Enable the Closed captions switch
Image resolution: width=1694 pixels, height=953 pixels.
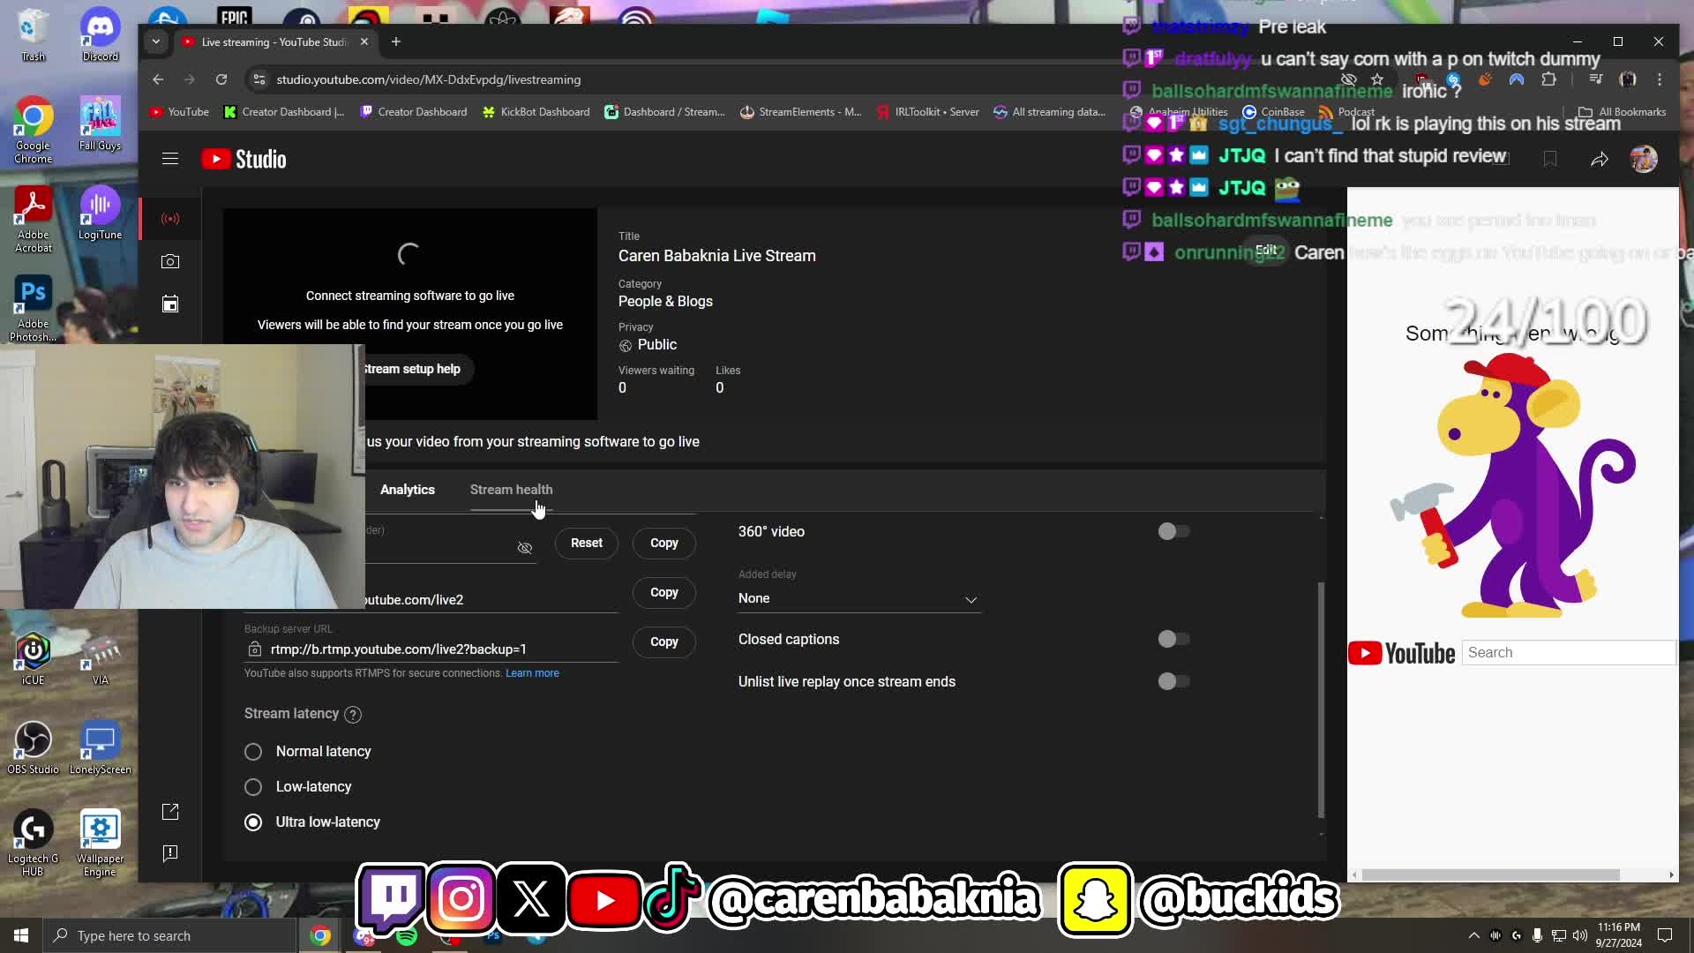point(1173,639)
